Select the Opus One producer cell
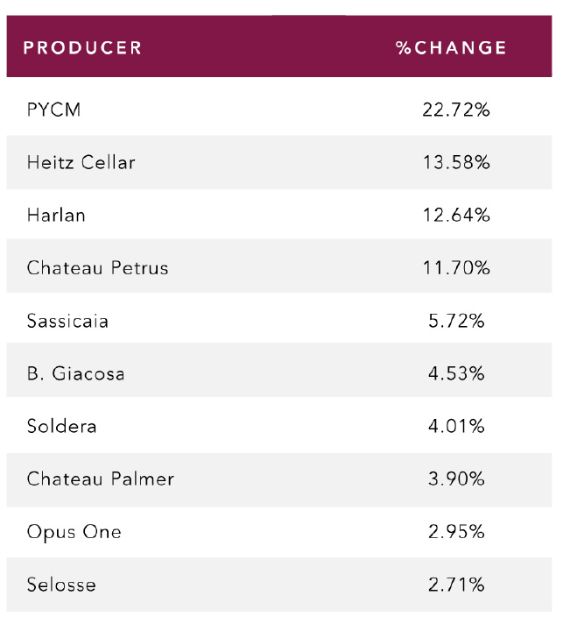The height and width of the screenshot is (631, 563). [74, 533]
